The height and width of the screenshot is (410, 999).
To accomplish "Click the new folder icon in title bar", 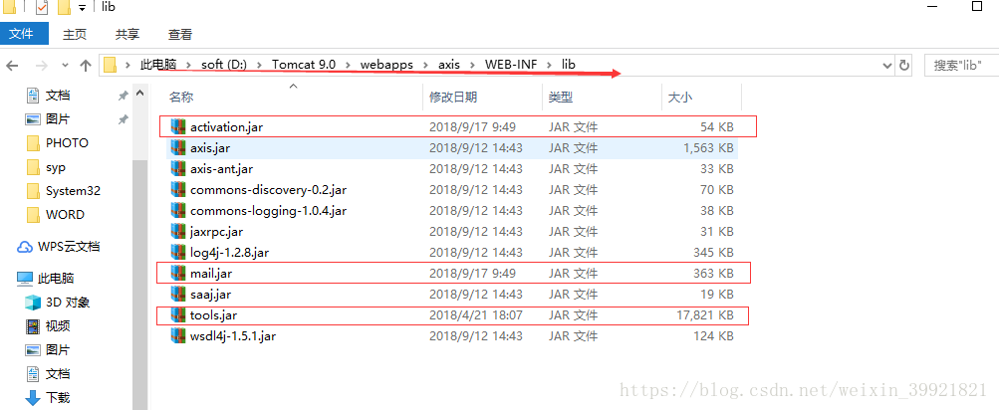I will point(64,8).
